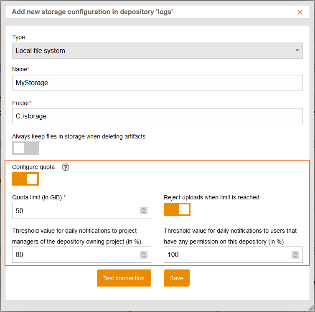Turn off Reject uploads when limit reached
Viewport: 315px width, 312px height.
[177, 209]
